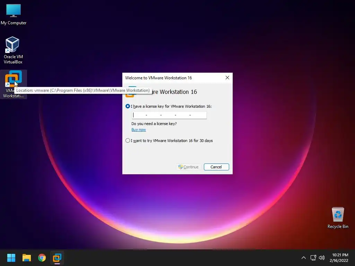355x266 pixels.
Task: Select the 'I have a license key' option
Action: [x=128, y=106]
